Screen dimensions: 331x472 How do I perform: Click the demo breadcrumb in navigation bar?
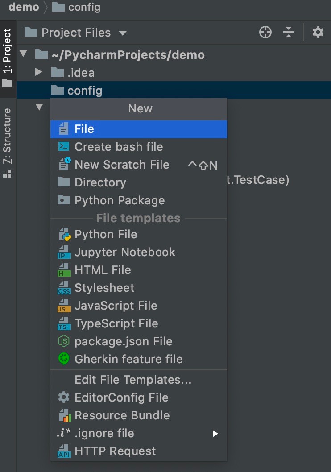[24, 7]
